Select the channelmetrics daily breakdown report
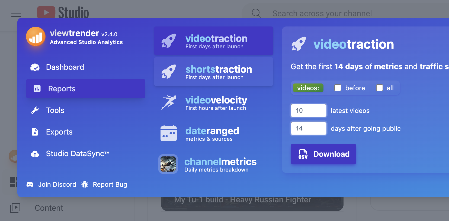Image resolution: width=449 pixels, height=221 pixels. click(214, 164)
